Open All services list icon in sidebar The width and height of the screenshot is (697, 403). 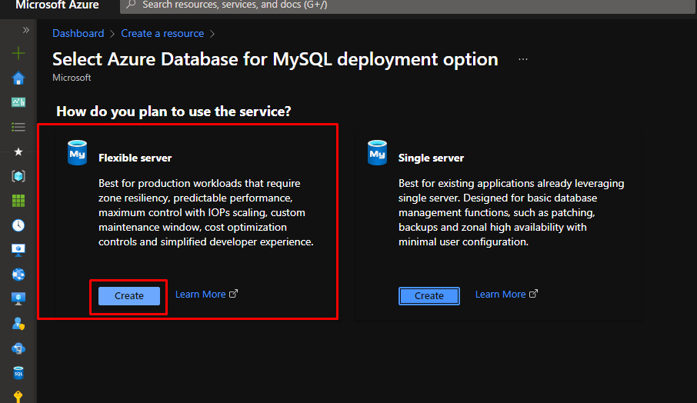pyautogui.click(x=18, y=127)
